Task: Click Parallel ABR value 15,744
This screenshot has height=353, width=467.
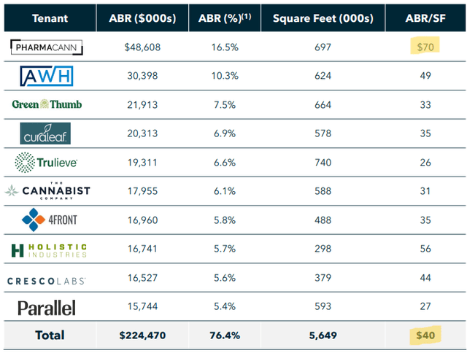Action: pos(142,306)
